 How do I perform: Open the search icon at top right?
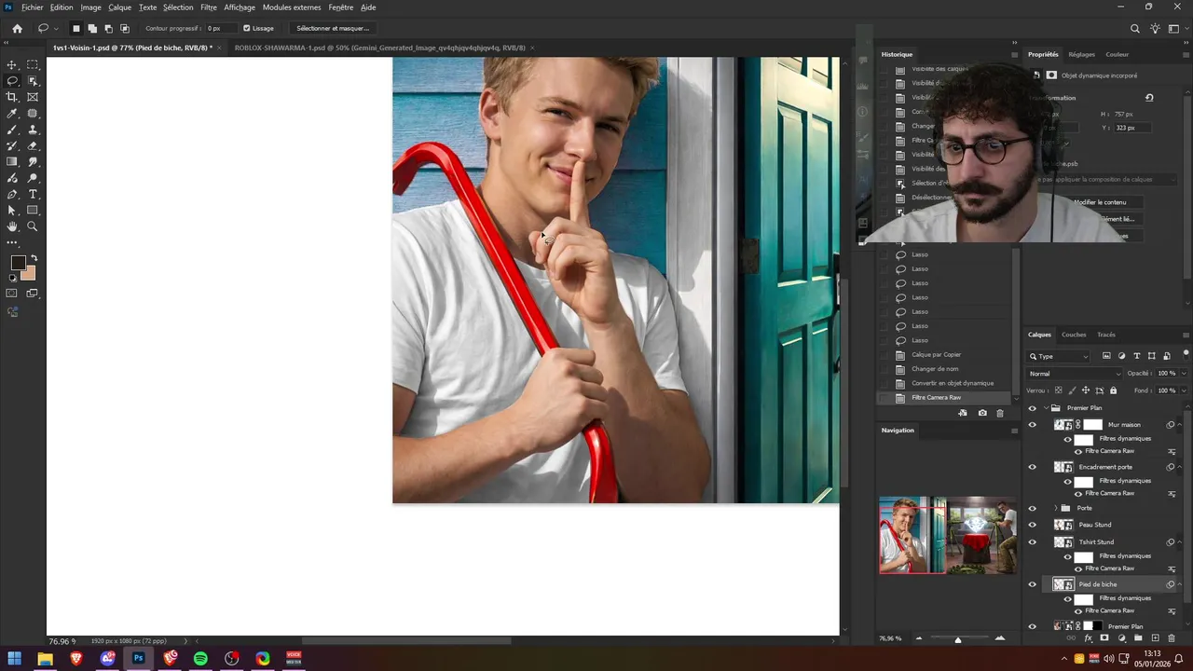tap(1135, 28)
